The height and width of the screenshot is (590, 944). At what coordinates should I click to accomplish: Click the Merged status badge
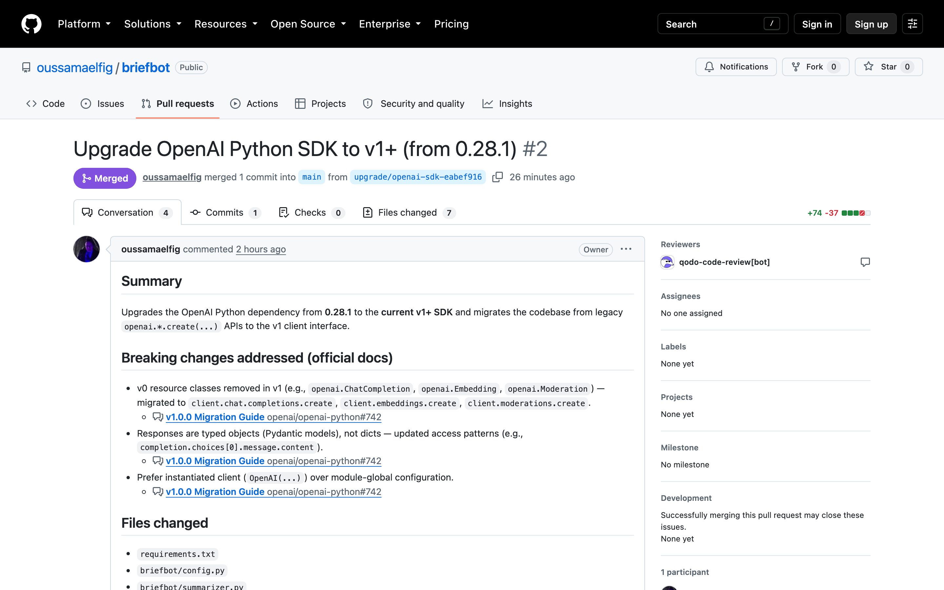pyautogui.click(x=105, y=178)
